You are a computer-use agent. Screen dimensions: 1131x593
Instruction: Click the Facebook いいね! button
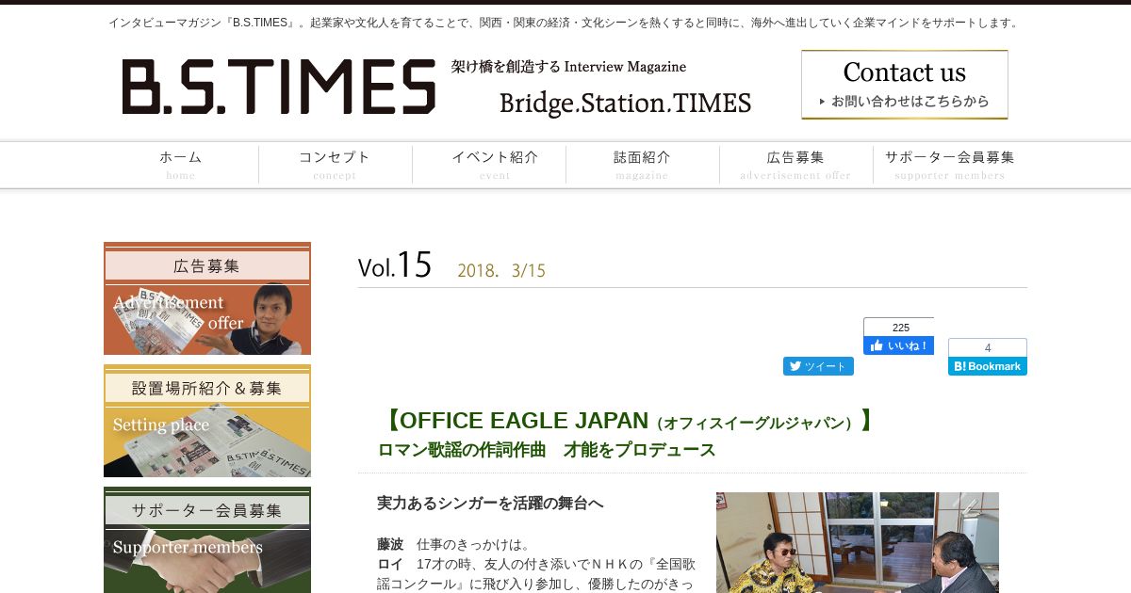(898, 345)
